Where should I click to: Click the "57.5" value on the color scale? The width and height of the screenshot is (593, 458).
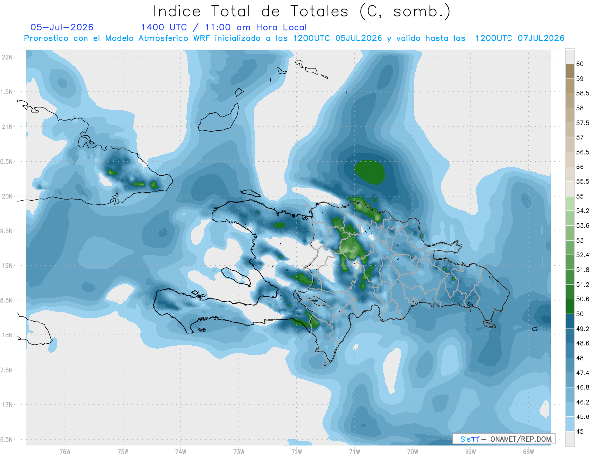pyautogui.click(x=583, y=123)
